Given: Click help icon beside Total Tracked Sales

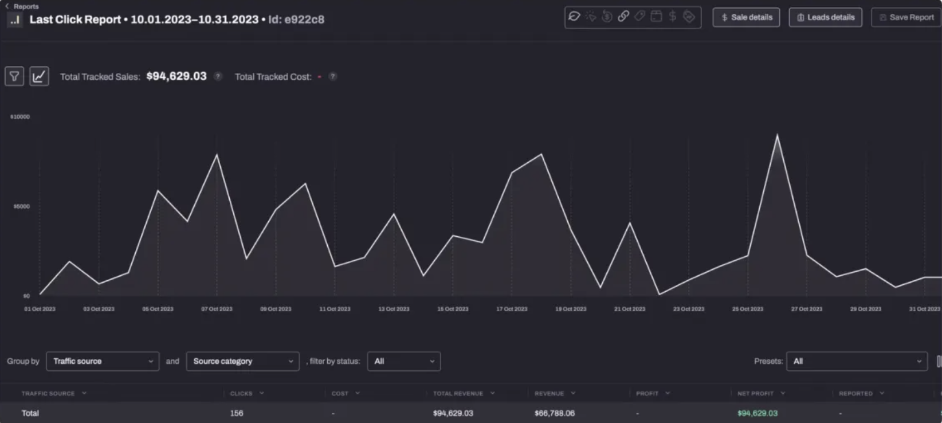Looking at the screenshot, I should pos(218,76).
